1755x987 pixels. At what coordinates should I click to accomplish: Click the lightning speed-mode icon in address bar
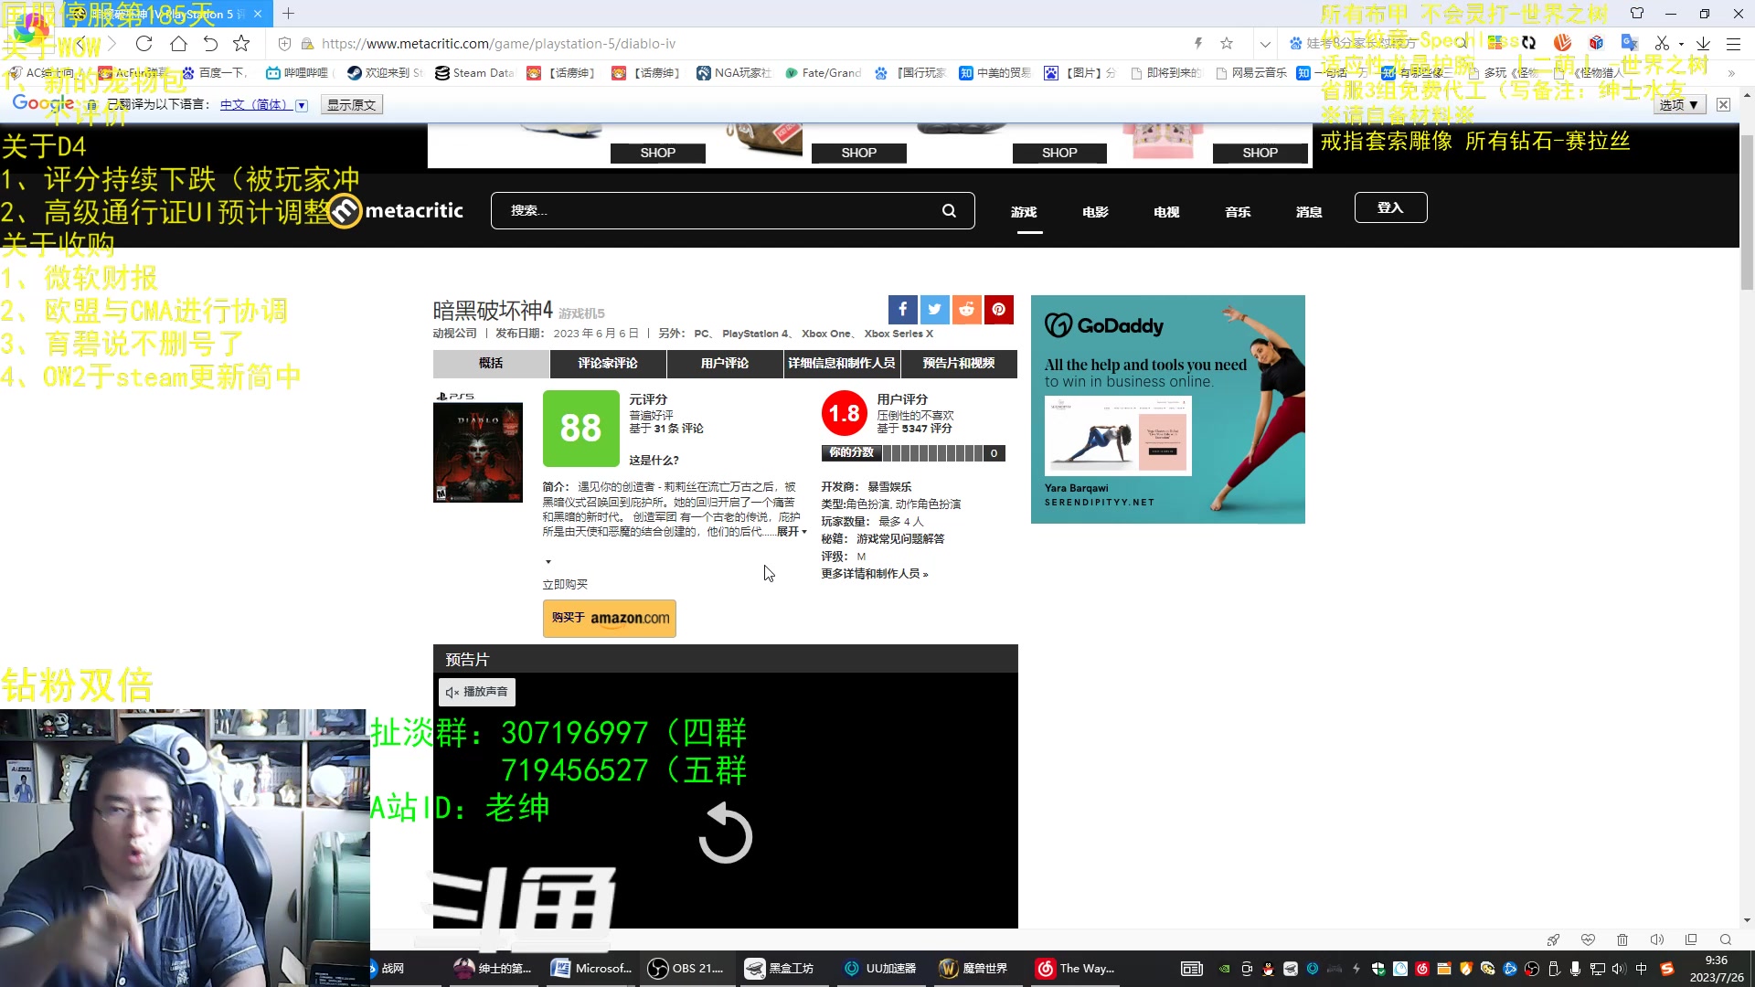[x=1198, y=43]
